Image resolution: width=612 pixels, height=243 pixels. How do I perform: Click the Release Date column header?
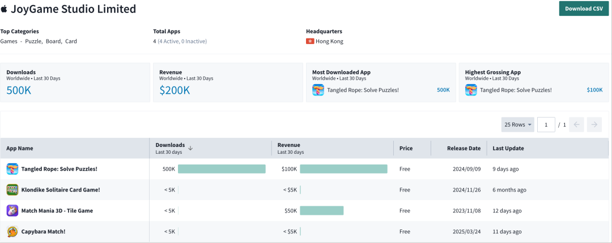463,148
